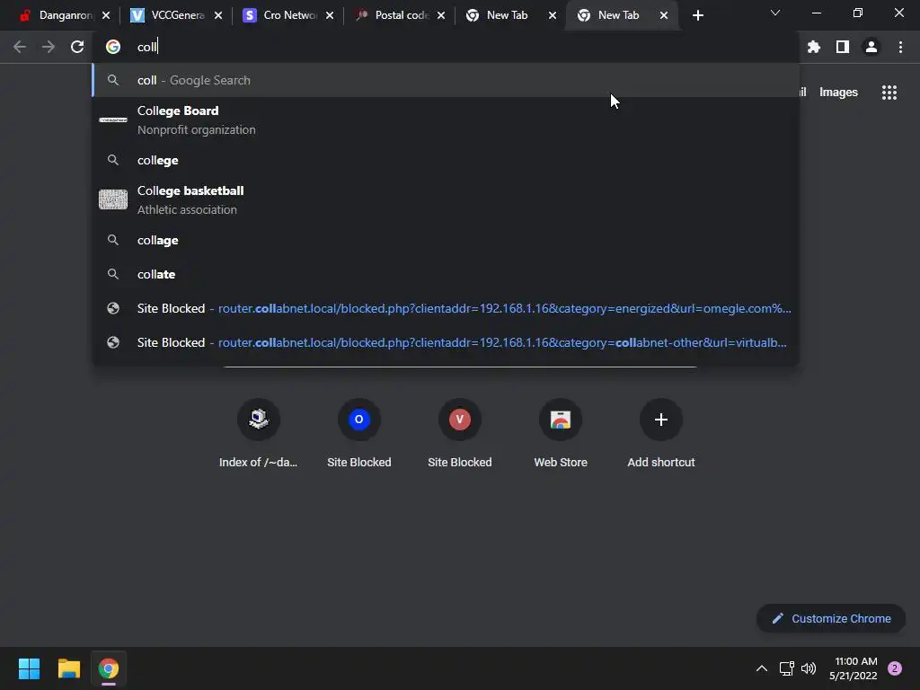Choose the 'collage' search suggestion
Screen dimensions: 920x690
pyautogui.click(x=446, y=240)
